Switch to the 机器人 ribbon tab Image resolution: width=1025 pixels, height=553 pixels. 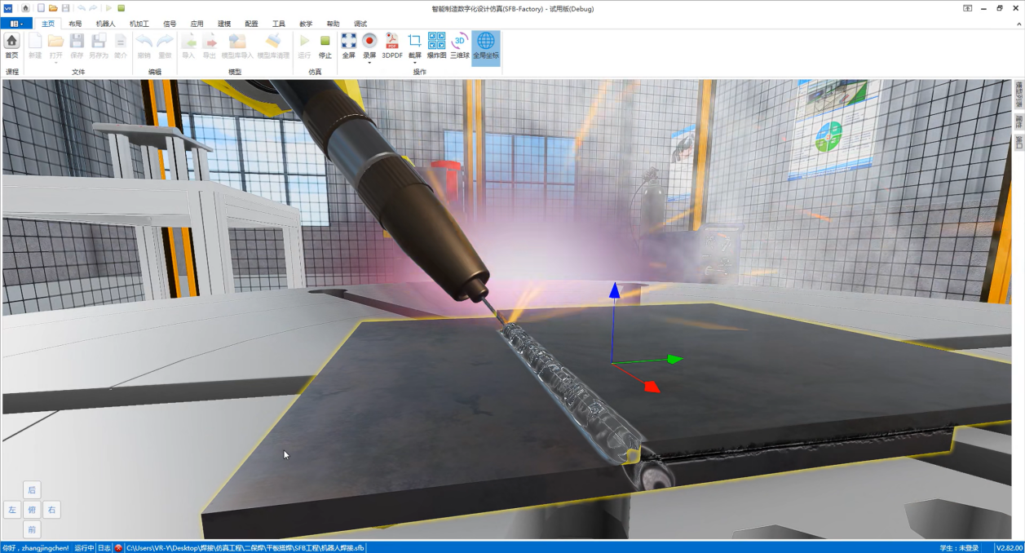pos(105,24)
